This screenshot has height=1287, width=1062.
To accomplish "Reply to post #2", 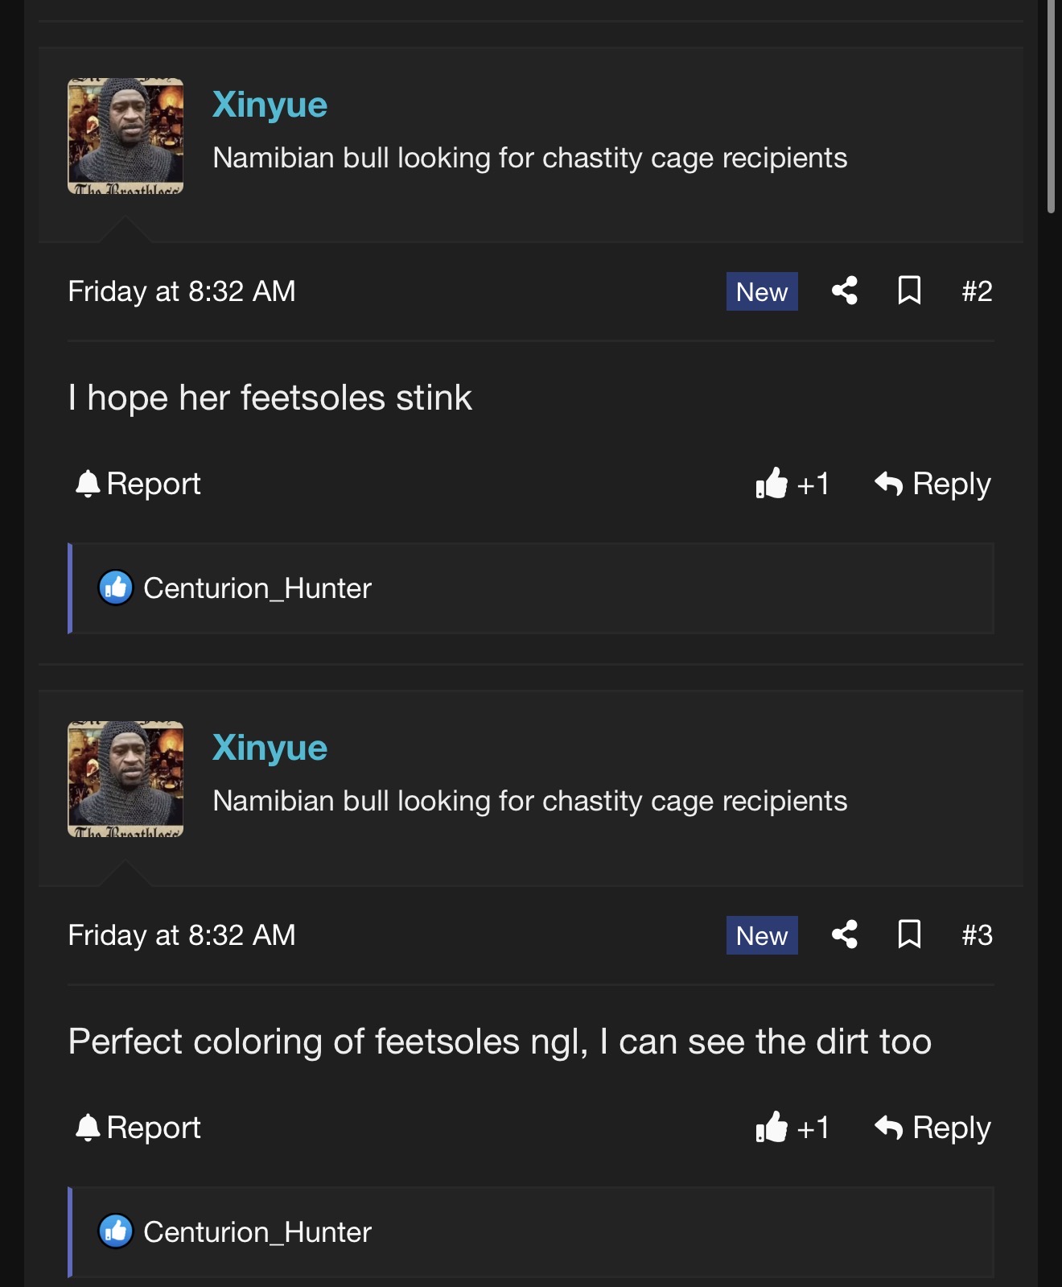I will pyautogui.click(x=933, y=484).
